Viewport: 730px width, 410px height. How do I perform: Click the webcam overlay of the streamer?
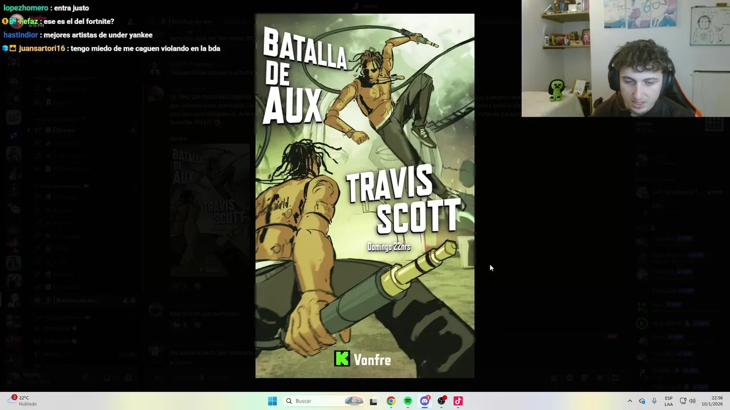tap(626, 58)
